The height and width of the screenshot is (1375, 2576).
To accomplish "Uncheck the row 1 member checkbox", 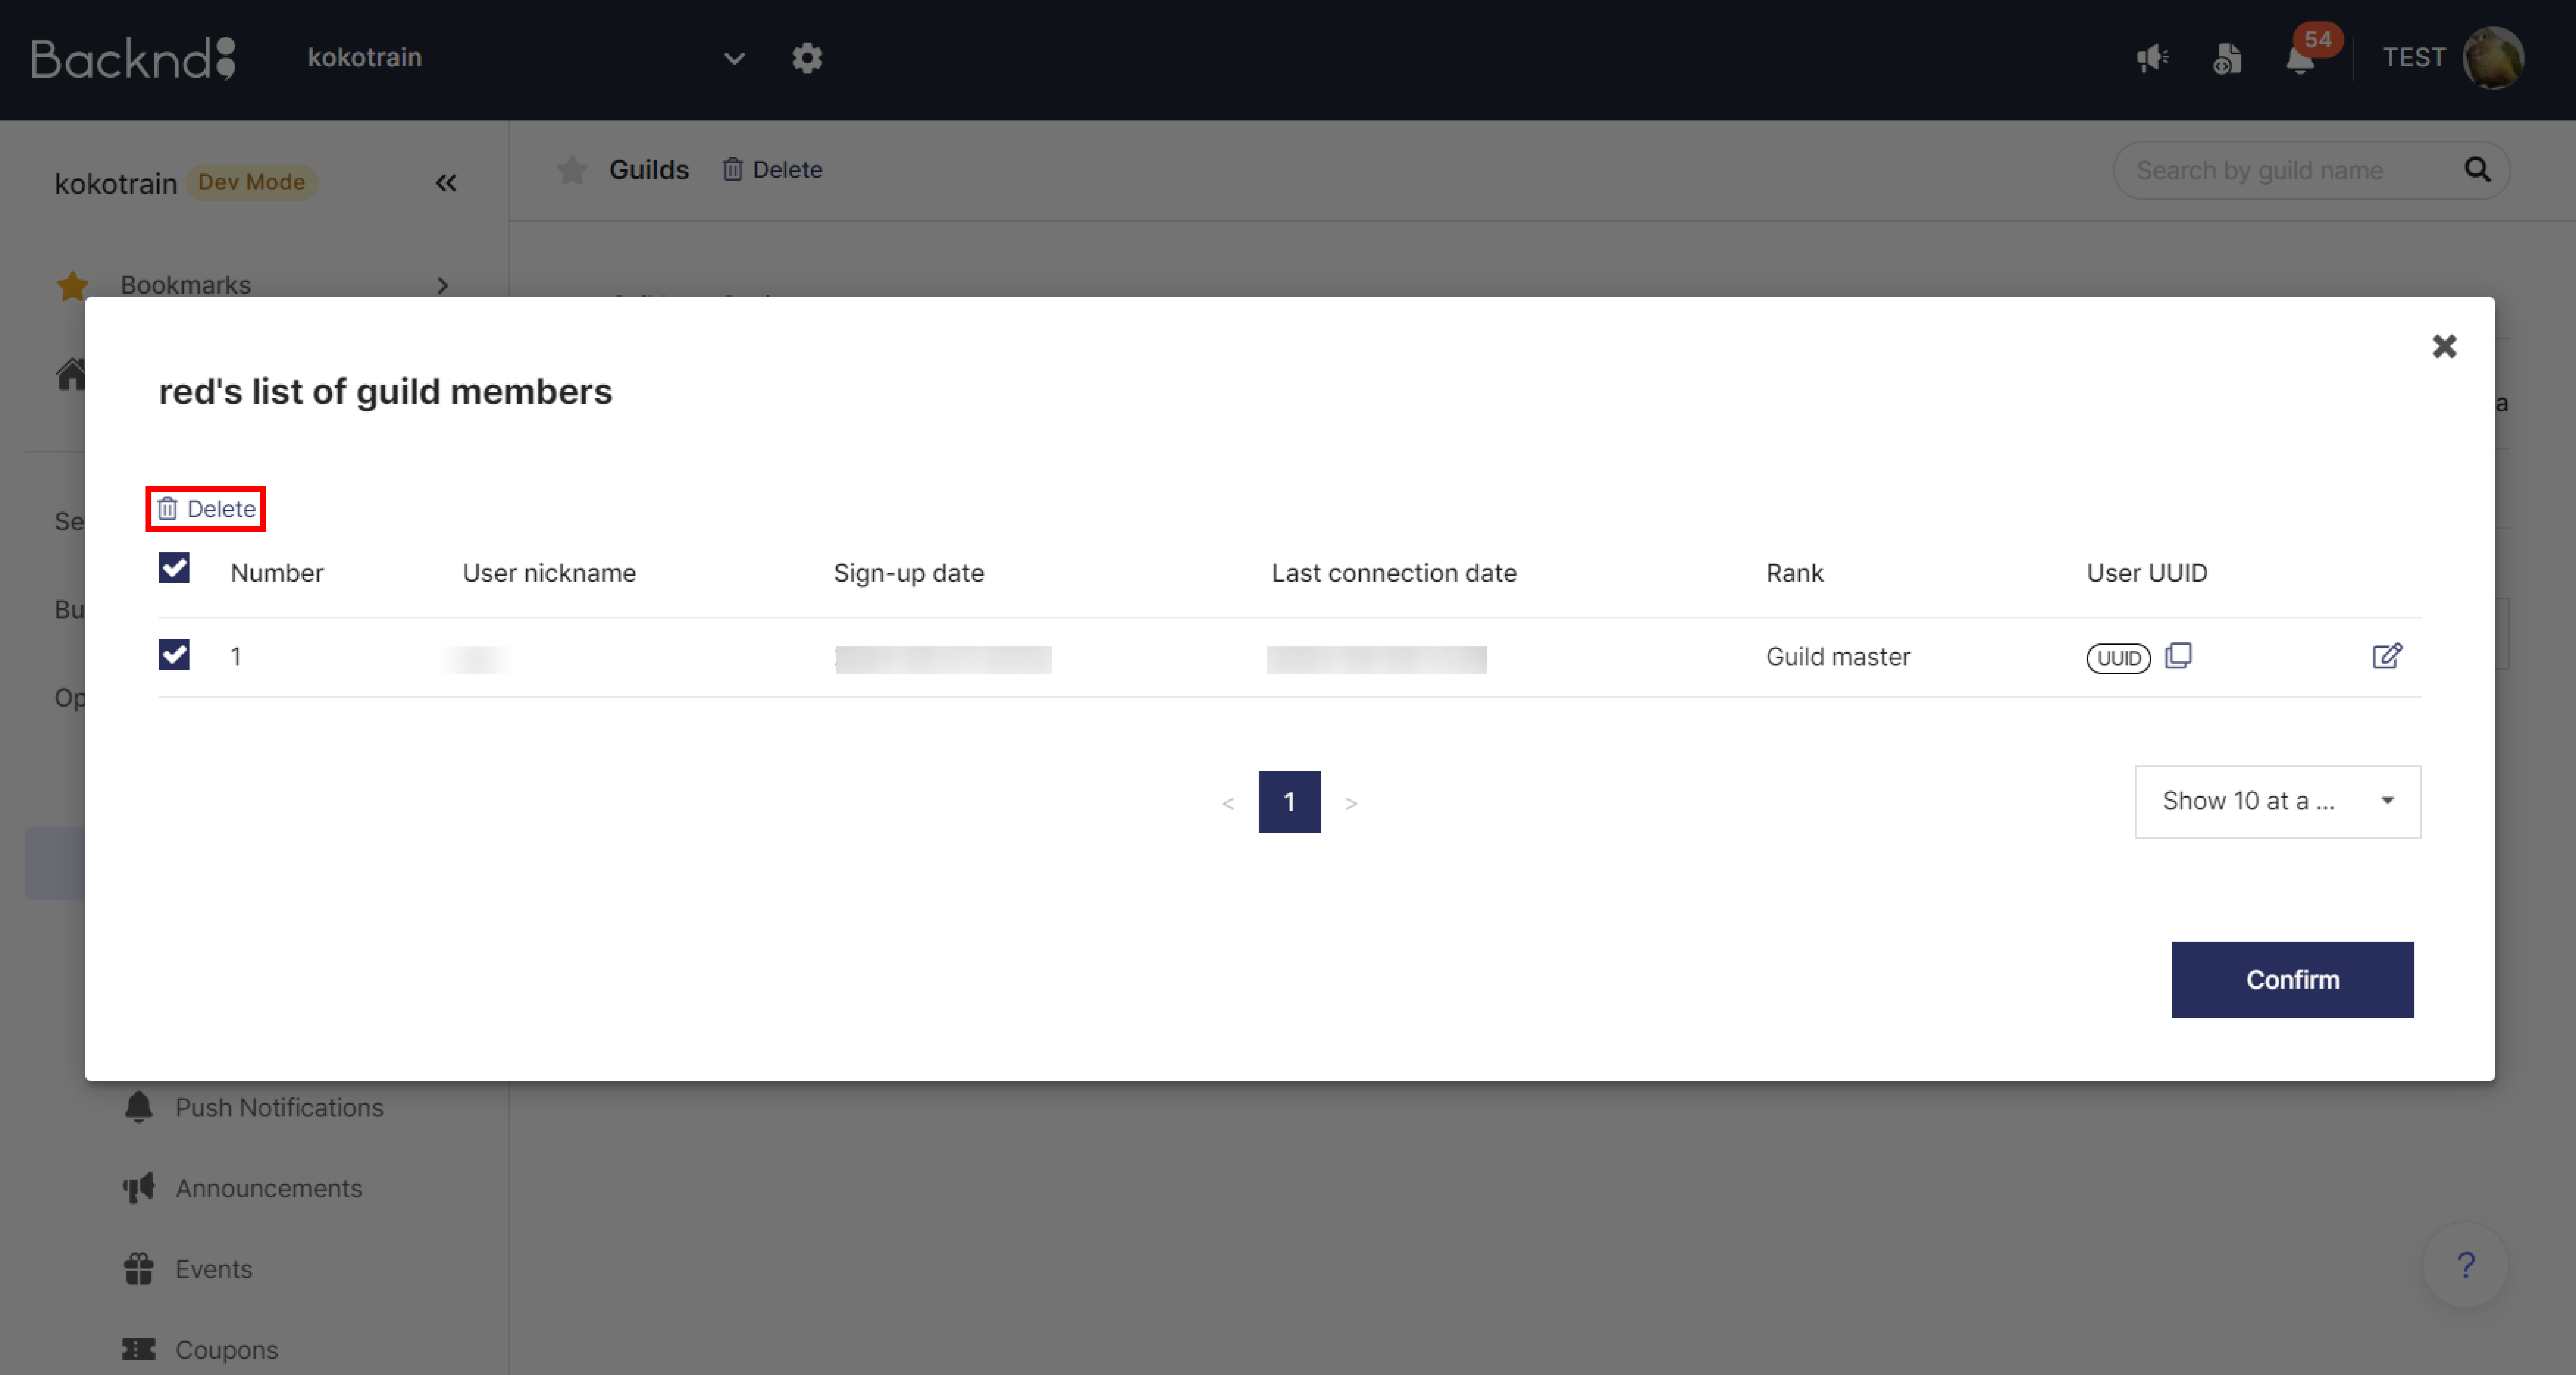I will [174, 655].
